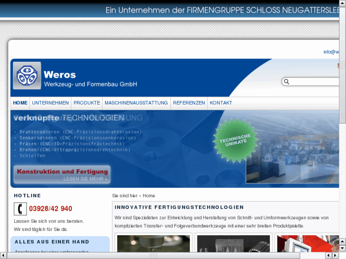Click the horizontal scrollbar thumb
346x259 pixels.
pos(153,256)
